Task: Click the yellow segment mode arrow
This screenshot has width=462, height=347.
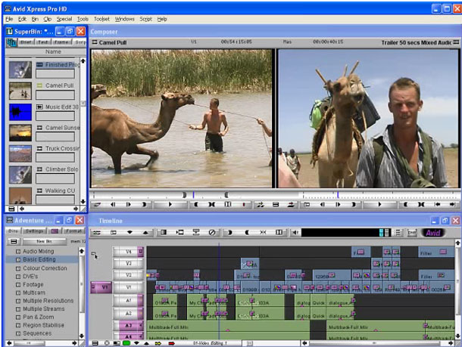Action: [158, 343]
